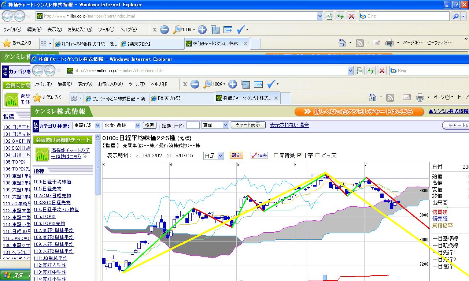Viewport: 469px width, 281px height.
Task: Open the 日足 chart period dropdown
Action: tap(213, 156)
